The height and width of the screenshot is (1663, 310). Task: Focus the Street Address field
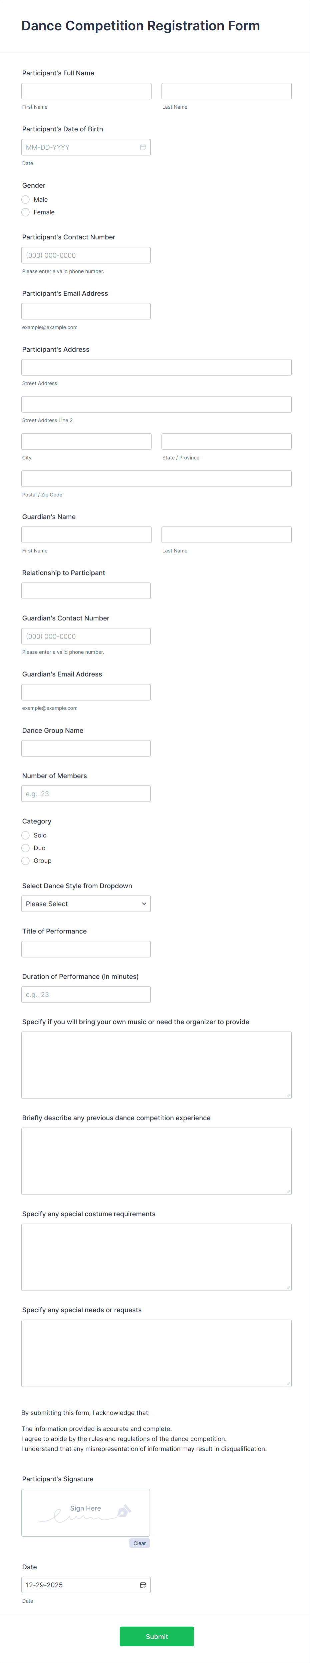(156, 367)
